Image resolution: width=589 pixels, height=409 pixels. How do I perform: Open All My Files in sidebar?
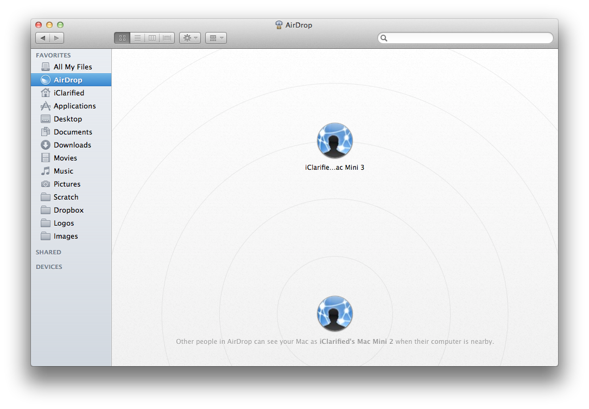tap(72, 67)
